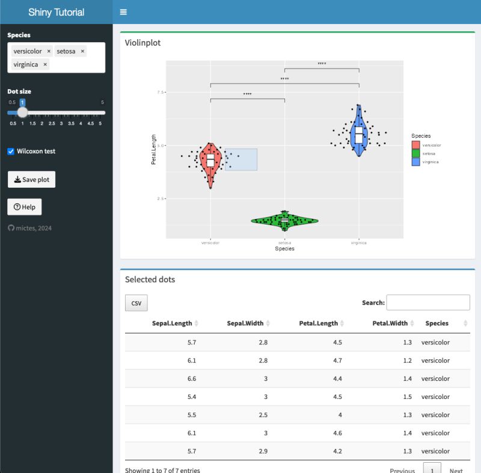This screenshot has width=481, height=473.
Task: Disable the Wilcoxon test checkbox
Action: tap(10, 151)
